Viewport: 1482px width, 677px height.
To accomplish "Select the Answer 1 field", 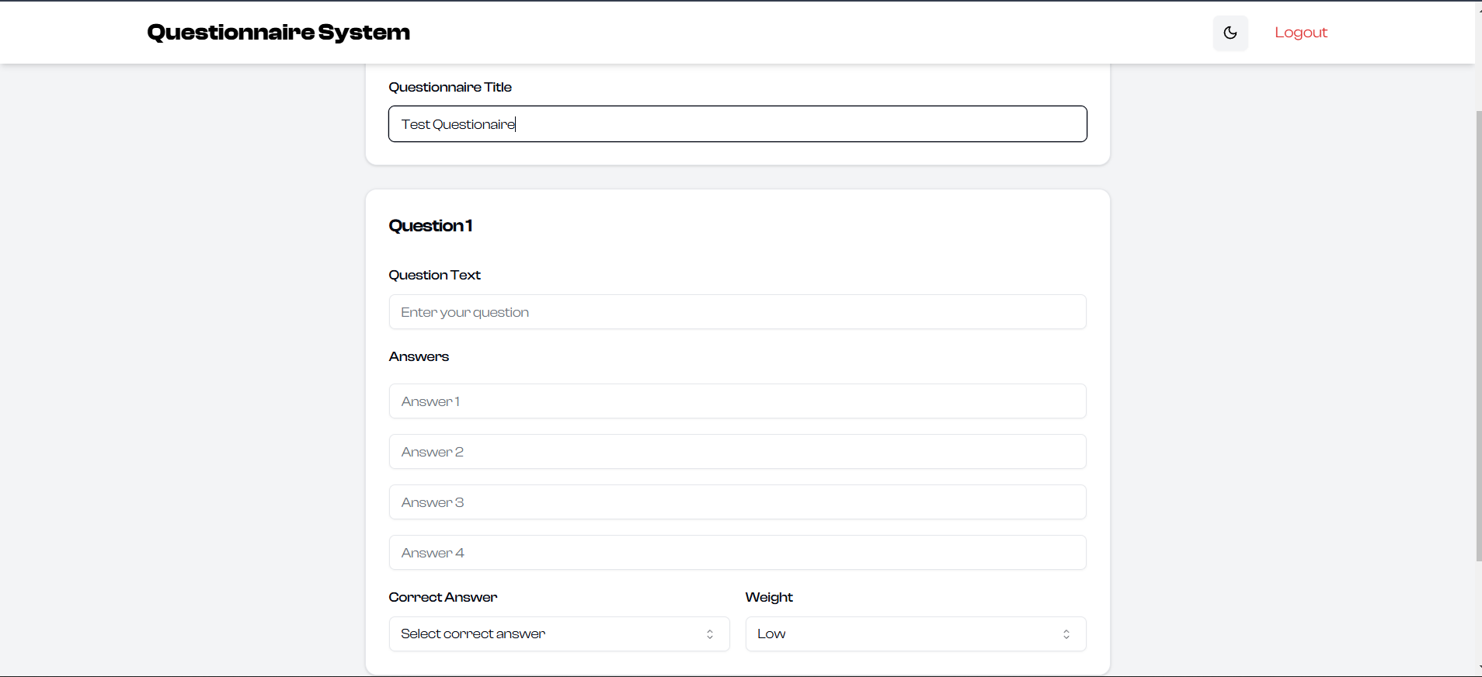I will coord(737,401).
